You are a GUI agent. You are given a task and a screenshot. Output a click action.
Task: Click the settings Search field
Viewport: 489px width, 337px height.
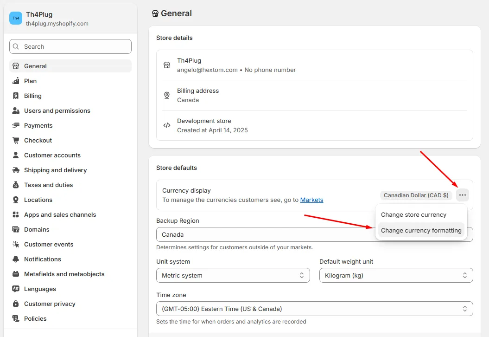(70, 46)
